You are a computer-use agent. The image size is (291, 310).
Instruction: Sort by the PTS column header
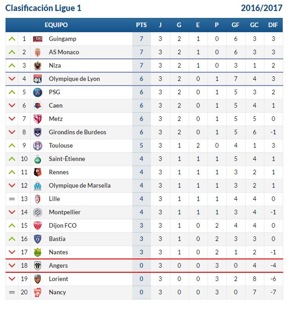click(141, 25)
